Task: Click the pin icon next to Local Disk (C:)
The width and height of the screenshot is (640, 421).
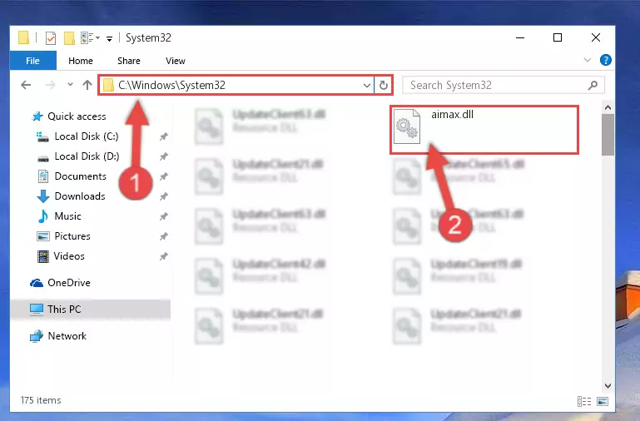Action: 164,136
